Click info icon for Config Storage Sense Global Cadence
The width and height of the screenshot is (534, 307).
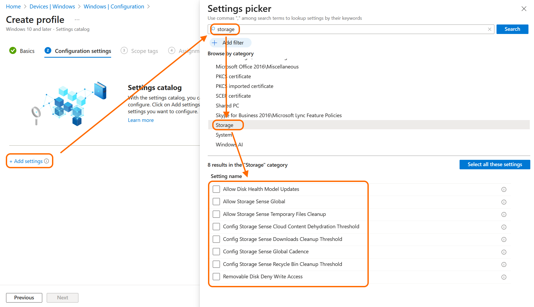pyautogui.click(x=504, y=252)
